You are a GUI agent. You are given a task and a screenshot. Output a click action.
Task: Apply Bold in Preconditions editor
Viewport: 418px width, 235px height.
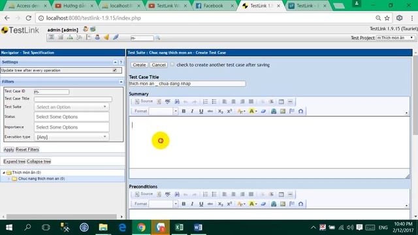click(184, 204)
